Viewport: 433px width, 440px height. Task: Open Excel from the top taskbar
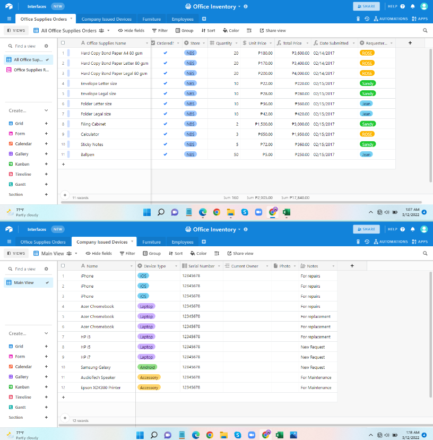pyautogui.click(x=286, y=212)
